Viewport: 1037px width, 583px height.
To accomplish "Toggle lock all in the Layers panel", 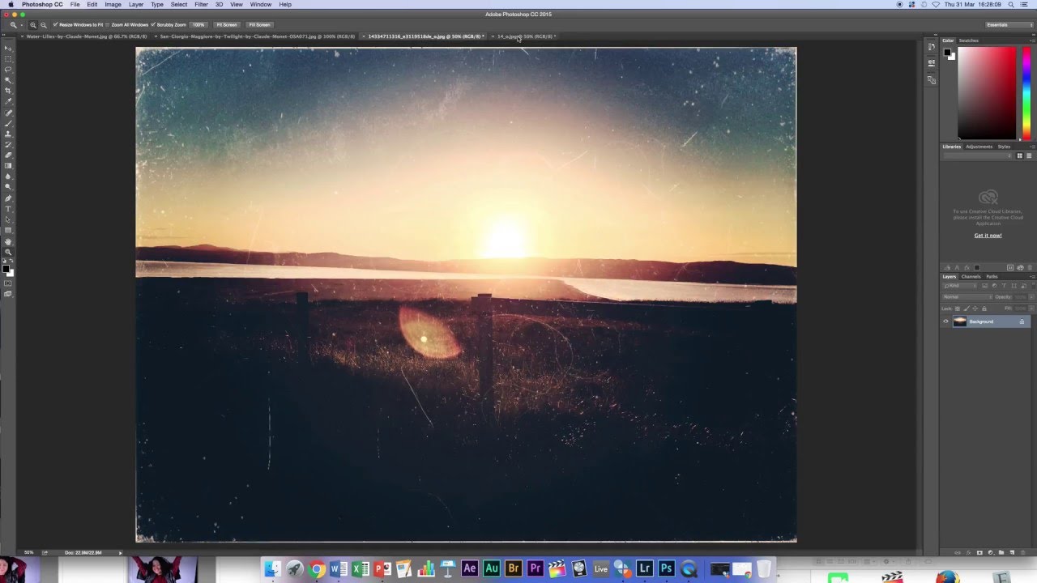I will click(984, 309).
